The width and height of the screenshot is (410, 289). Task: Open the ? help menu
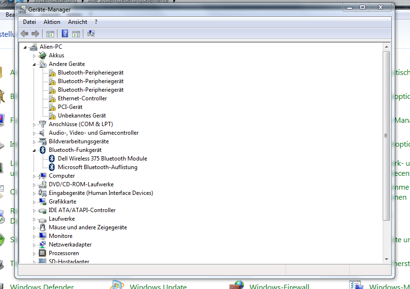(96, 22)
